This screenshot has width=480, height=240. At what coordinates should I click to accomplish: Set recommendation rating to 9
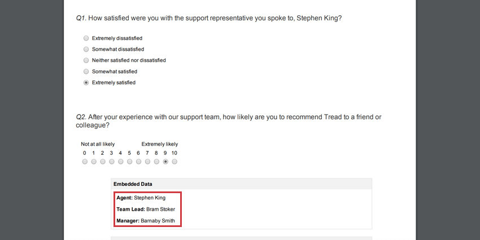[165, 162]
